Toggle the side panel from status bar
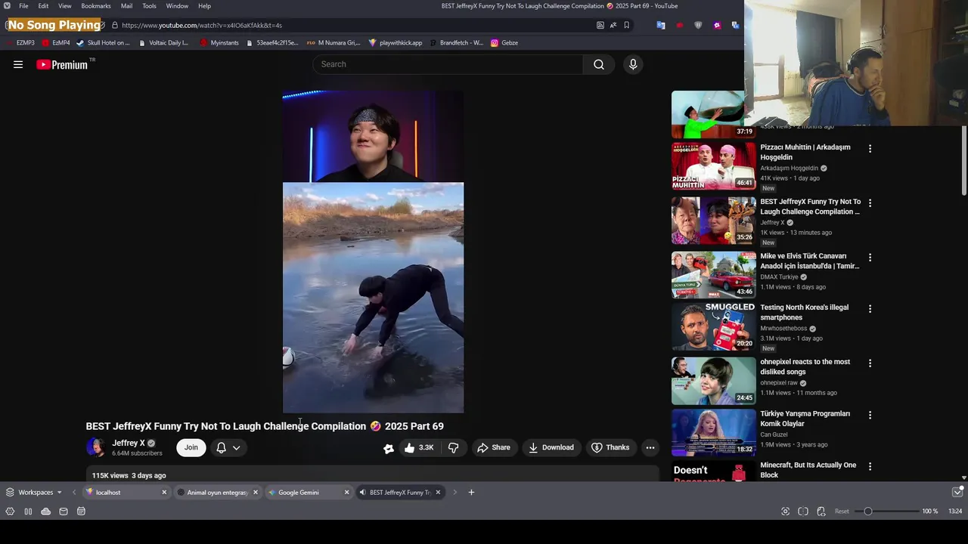Image resolution: width=968 pixels, height=544 pixels. [28, 512]
